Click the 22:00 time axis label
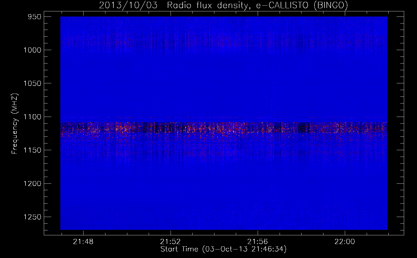The image size is (417, 258). coord(345,242)
